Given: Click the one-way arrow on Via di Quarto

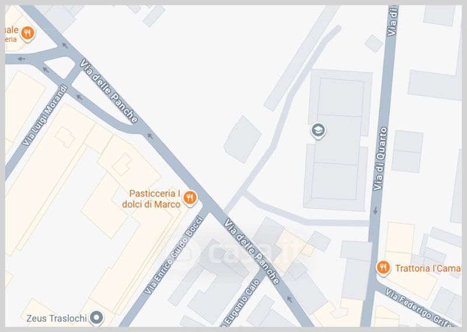Looking at the screenshot, I should pyautogui.click(x=375, y=211).
